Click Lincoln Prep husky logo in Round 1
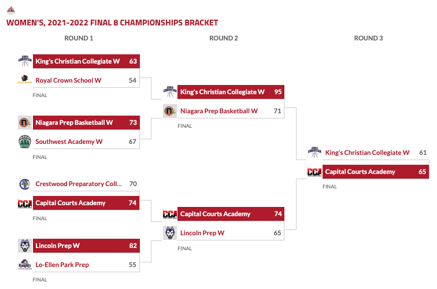Screen dimensions: 437x289 pos(24,246)
